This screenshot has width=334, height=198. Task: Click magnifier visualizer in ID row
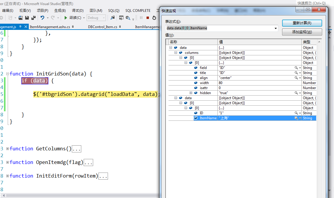click(296, 113)
